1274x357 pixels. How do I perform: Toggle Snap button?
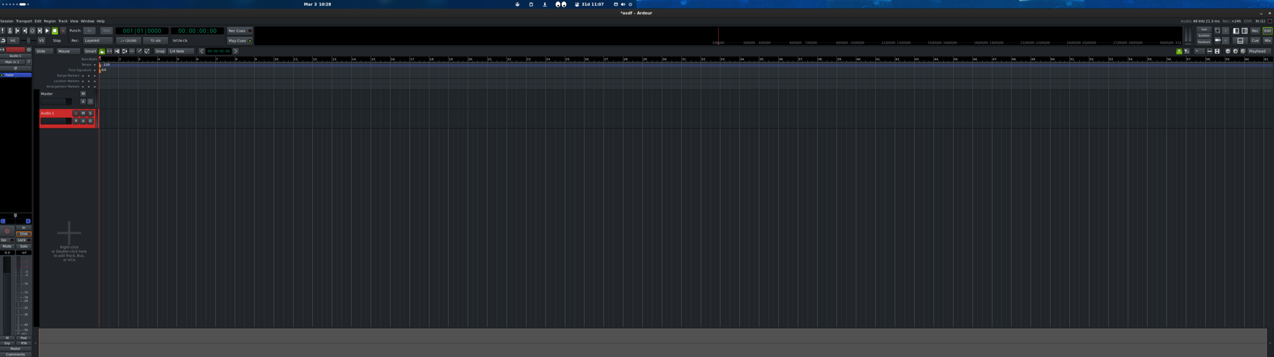coord(160,51)
